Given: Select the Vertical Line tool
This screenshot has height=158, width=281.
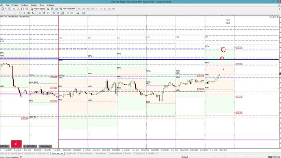Looking at the screenshot, I should (7, 13).
